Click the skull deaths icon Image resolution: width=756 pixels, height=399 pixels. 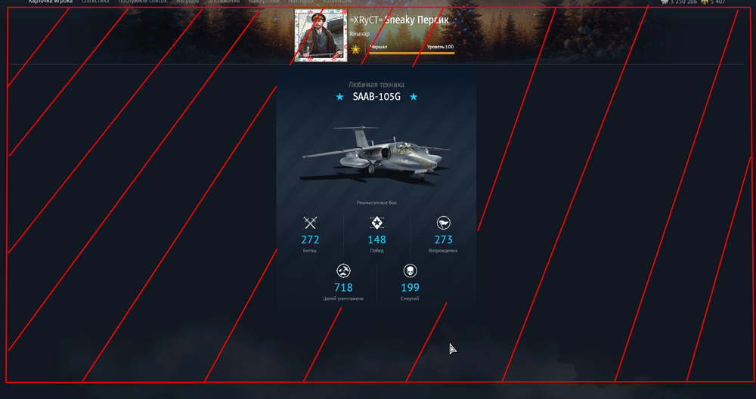[410, 271]
